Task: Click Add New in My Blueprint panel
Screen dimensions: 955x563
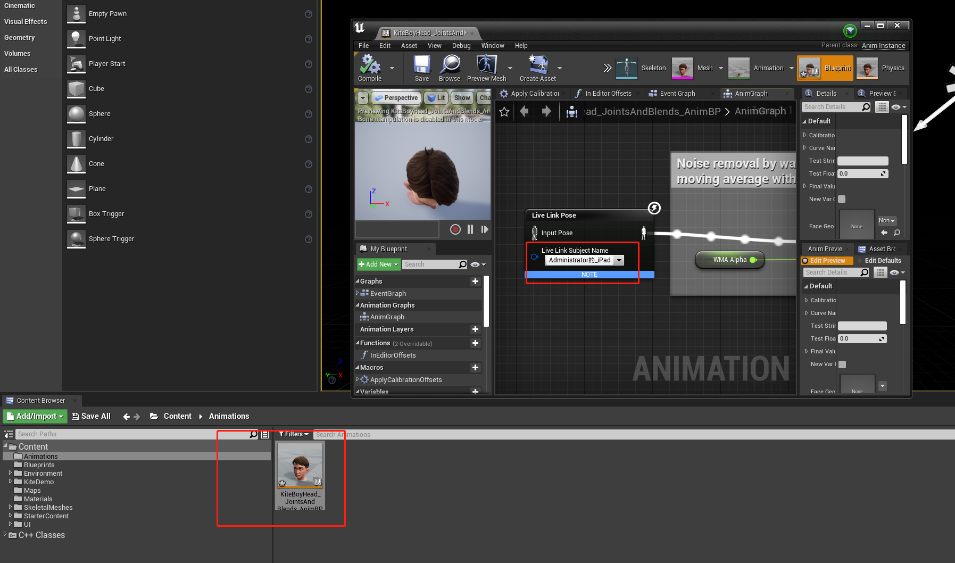Action: click(378, 264)
